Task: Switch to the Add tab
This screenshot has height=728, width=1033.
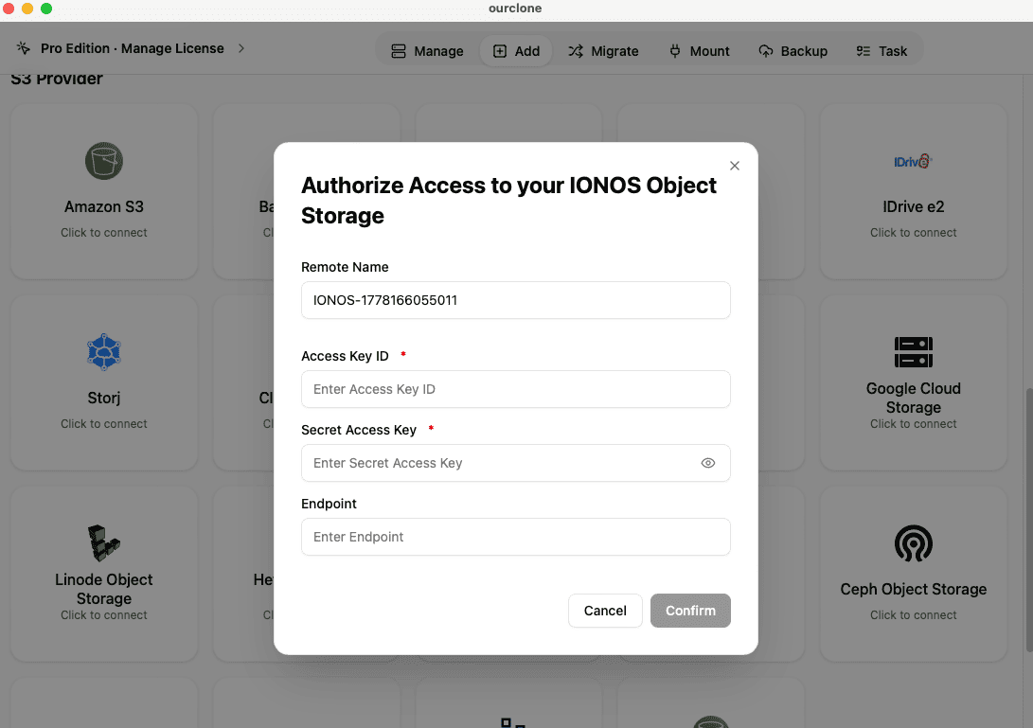Action: 516,51
